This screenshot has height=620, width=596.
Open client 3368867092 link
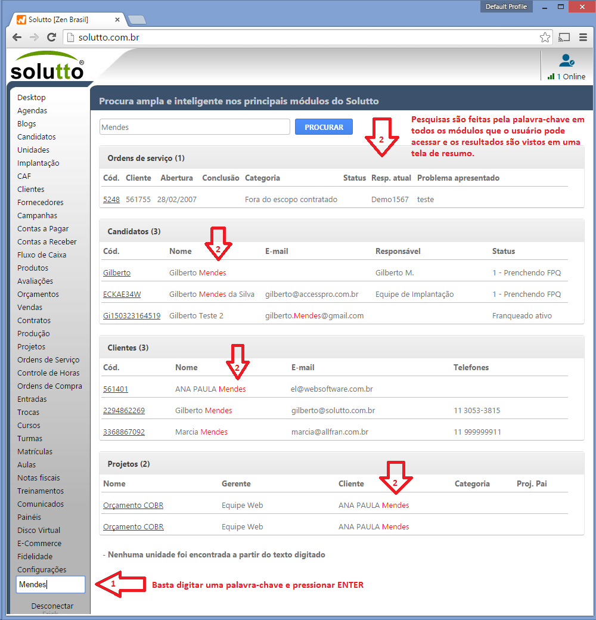pos(124,432)
